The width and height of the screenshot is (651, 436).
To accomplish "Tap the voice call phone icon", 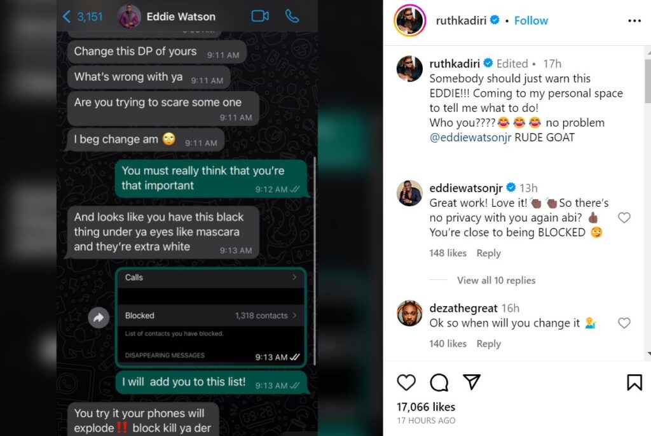I will click(x=292, y=16).
